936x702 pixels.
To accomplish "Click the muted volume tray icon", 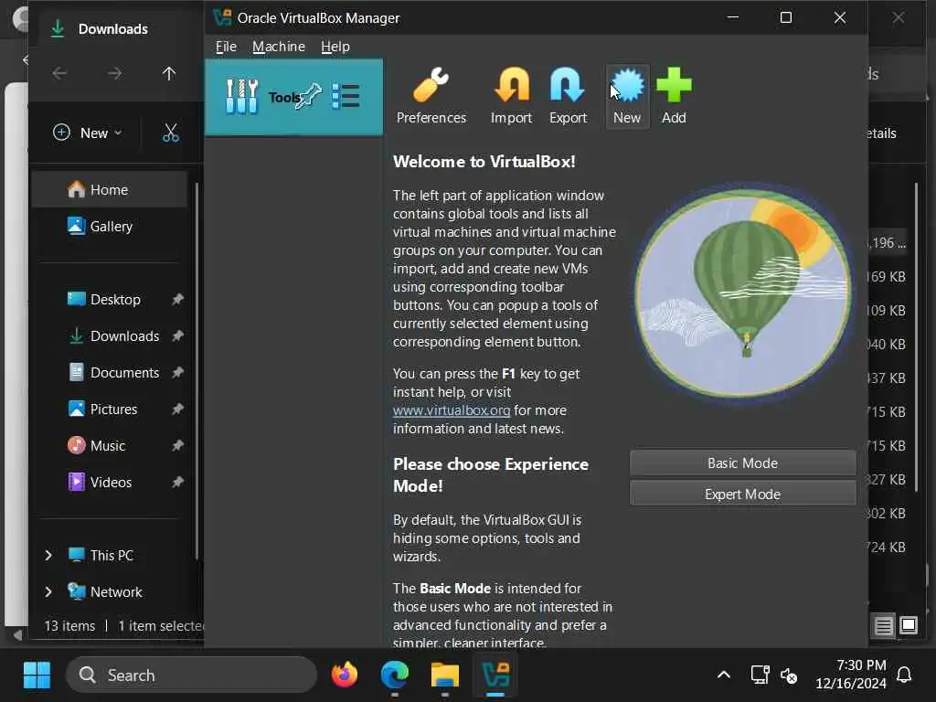I will click(x=789, y=675).
